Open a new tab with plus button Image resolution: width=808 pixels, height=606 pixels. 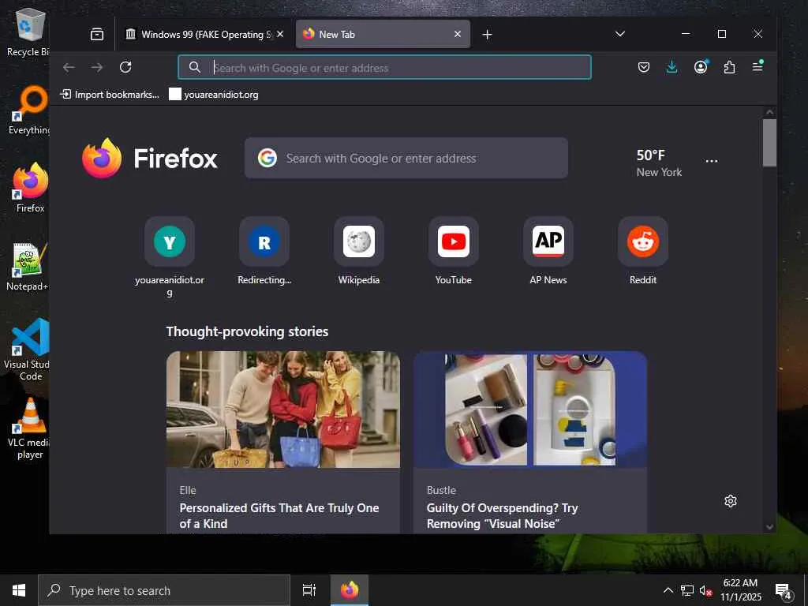tap(487, 35)
